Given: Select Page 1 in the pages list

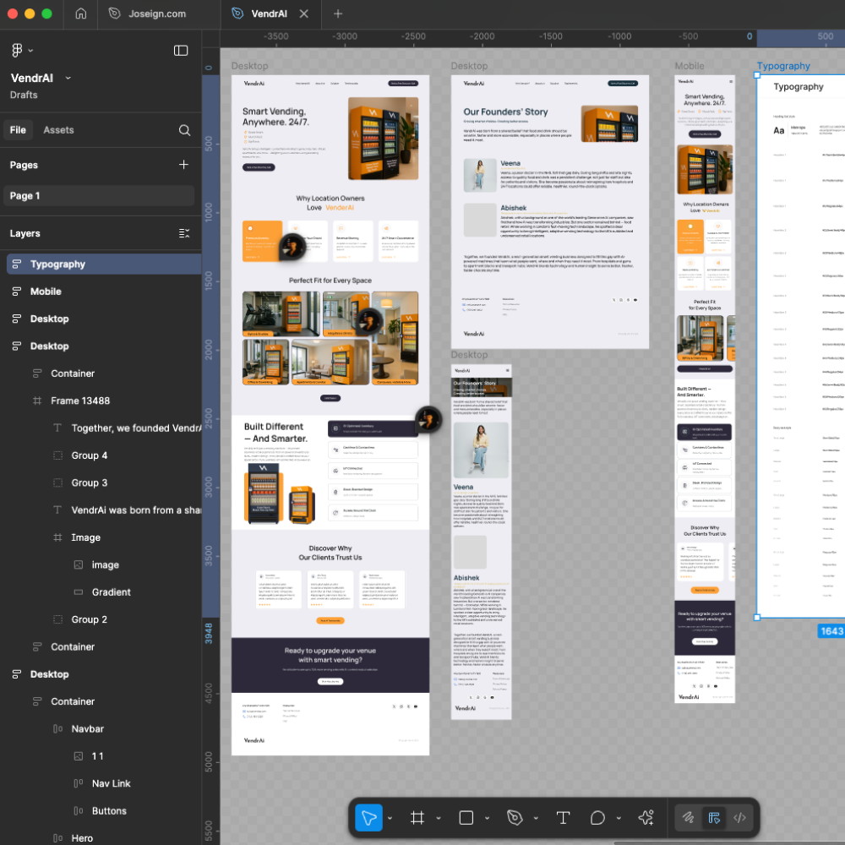Looking at the screenshot, I should click(25, 196).
